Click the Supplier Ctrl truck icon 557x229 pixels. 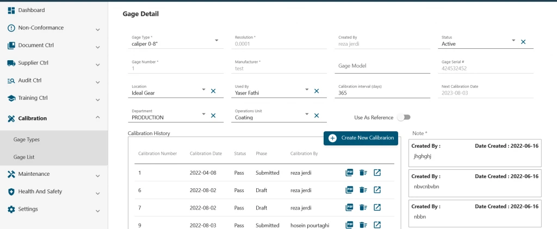[11, 63]
